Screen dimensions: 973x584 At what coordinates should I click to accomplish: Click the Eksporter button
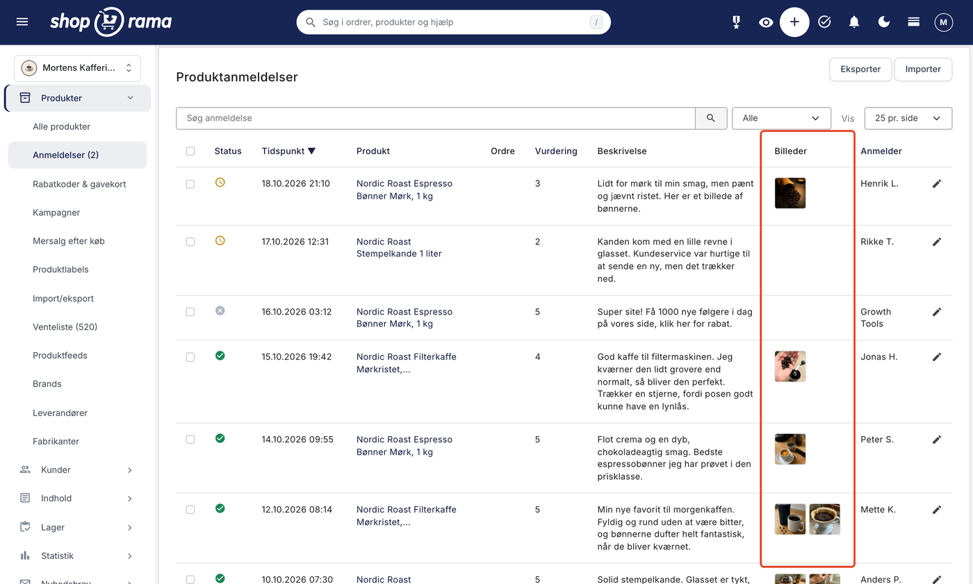pyautogui.click(x=860, y=69)
